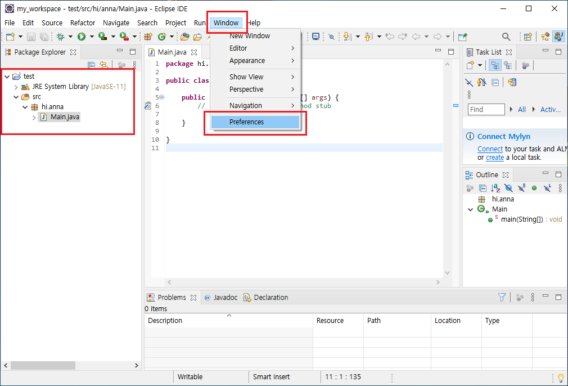Click the Activ... link in Task List
Image resolution: width=568 pixels, height=386 pixels.
point(550,110)
